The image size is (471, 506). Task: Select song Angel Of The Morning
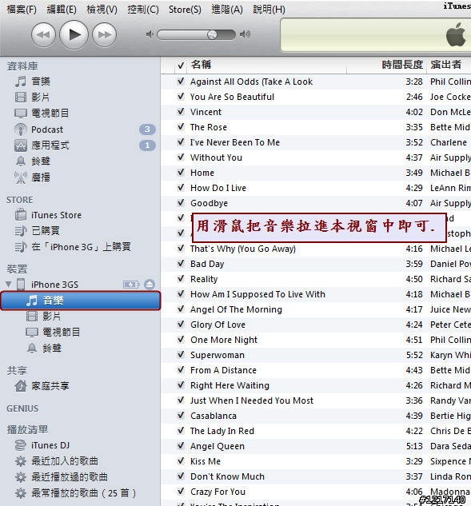(236, 309)
